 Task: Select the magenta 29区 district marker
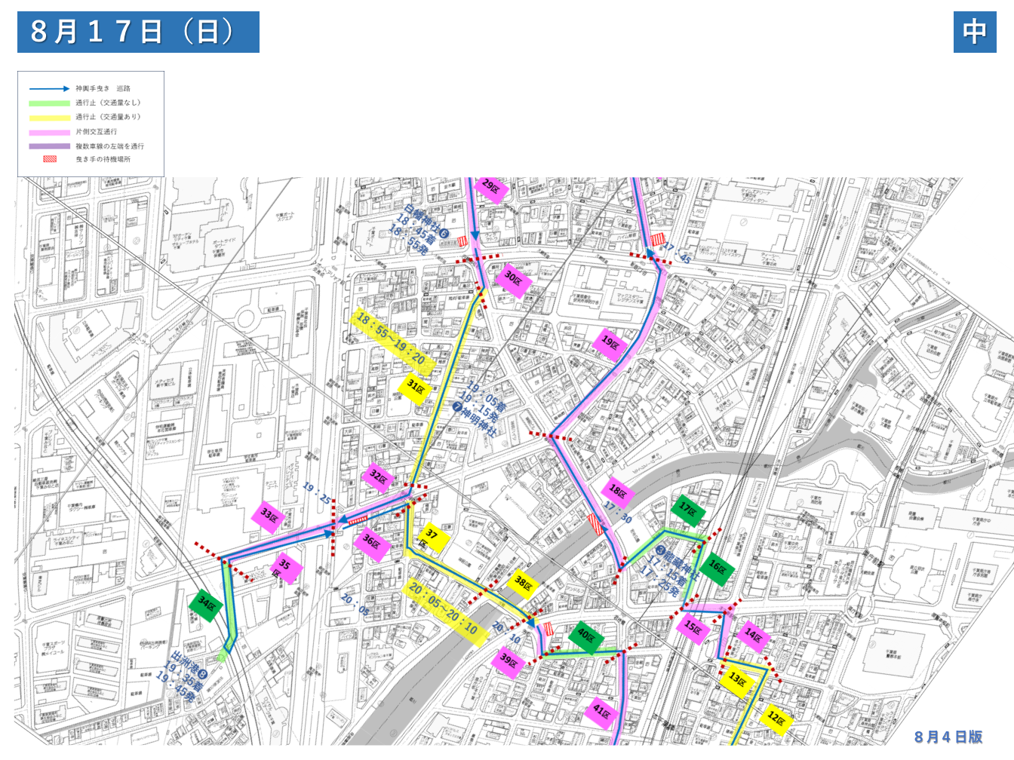(490, 187)
